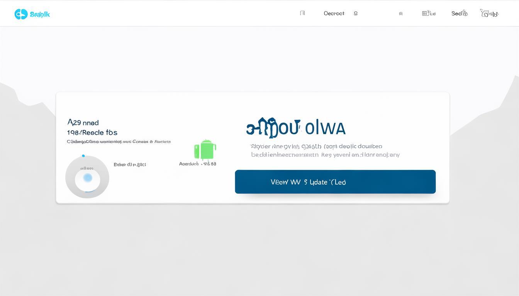Click the glowing center of the circular dial
Screen dimensions: 519x296
pos(88,178)
